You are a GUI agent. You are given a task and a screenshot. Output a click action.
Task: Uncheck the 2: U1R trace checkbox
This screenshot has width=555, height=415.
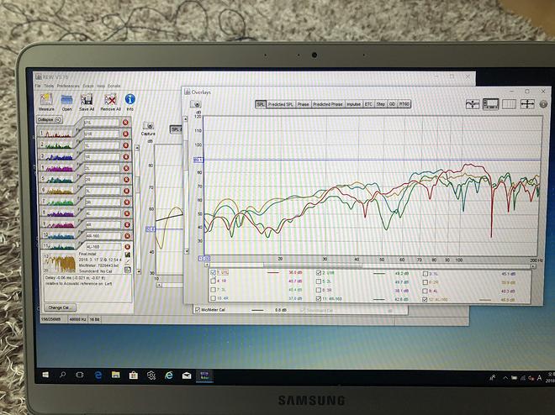tap(318, 273)
